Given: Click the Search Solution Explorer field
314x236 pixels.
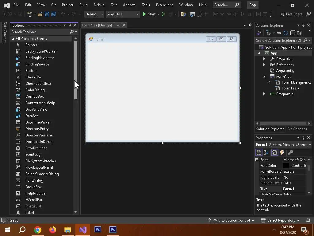Looking at the screenshot, I should 278,41.
